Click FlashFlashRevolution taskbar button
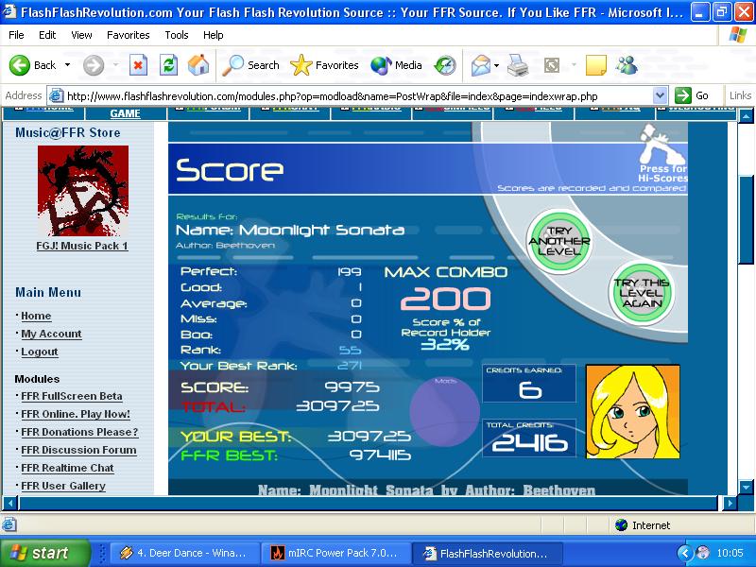 [487, 553]
